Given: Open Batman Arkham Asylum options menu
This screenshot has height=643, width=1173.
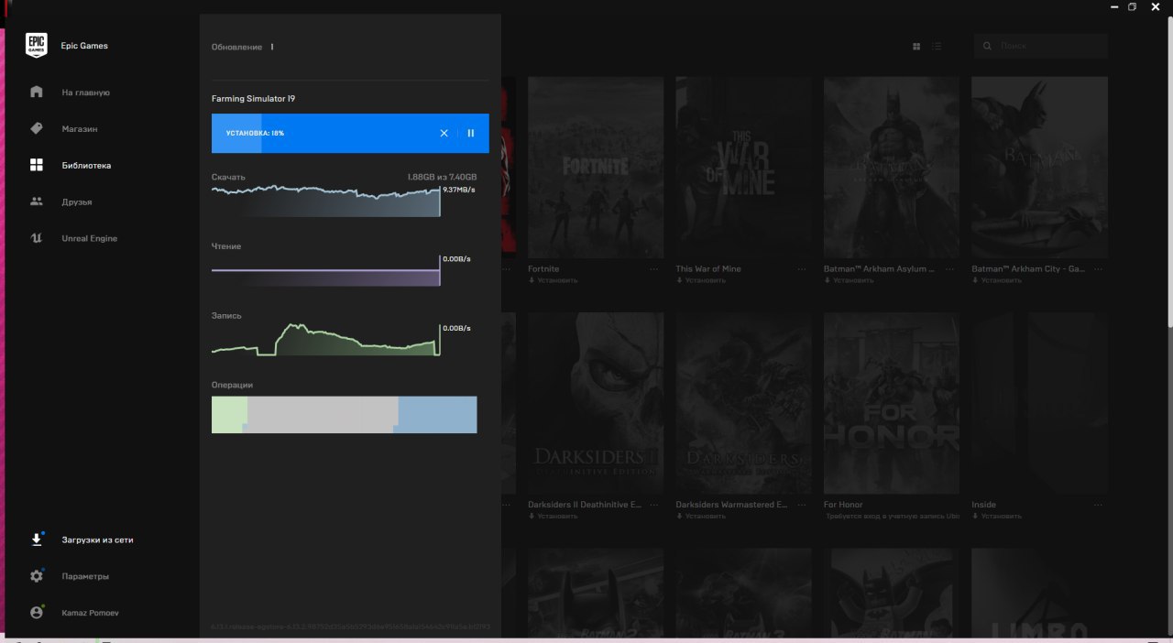Looking at the screenshot, I should 950,269.
